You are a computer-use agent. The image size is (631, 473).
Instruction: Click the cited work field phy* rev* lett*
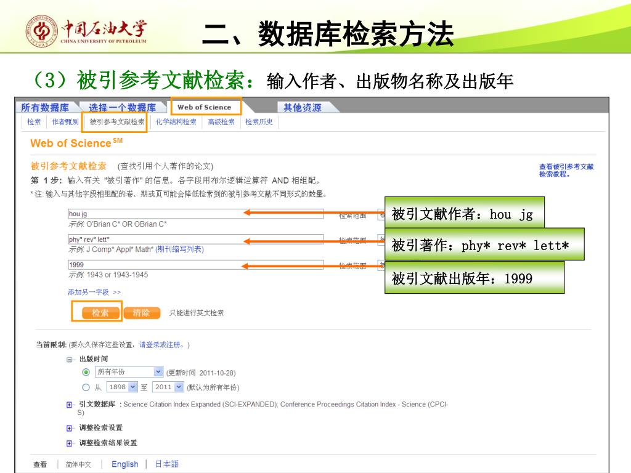[x=195, y=240]
